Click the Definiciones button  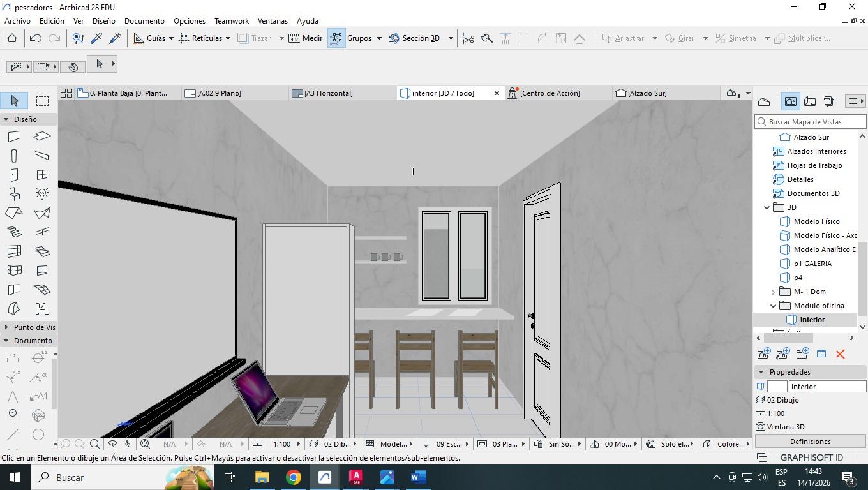[810, 442]
